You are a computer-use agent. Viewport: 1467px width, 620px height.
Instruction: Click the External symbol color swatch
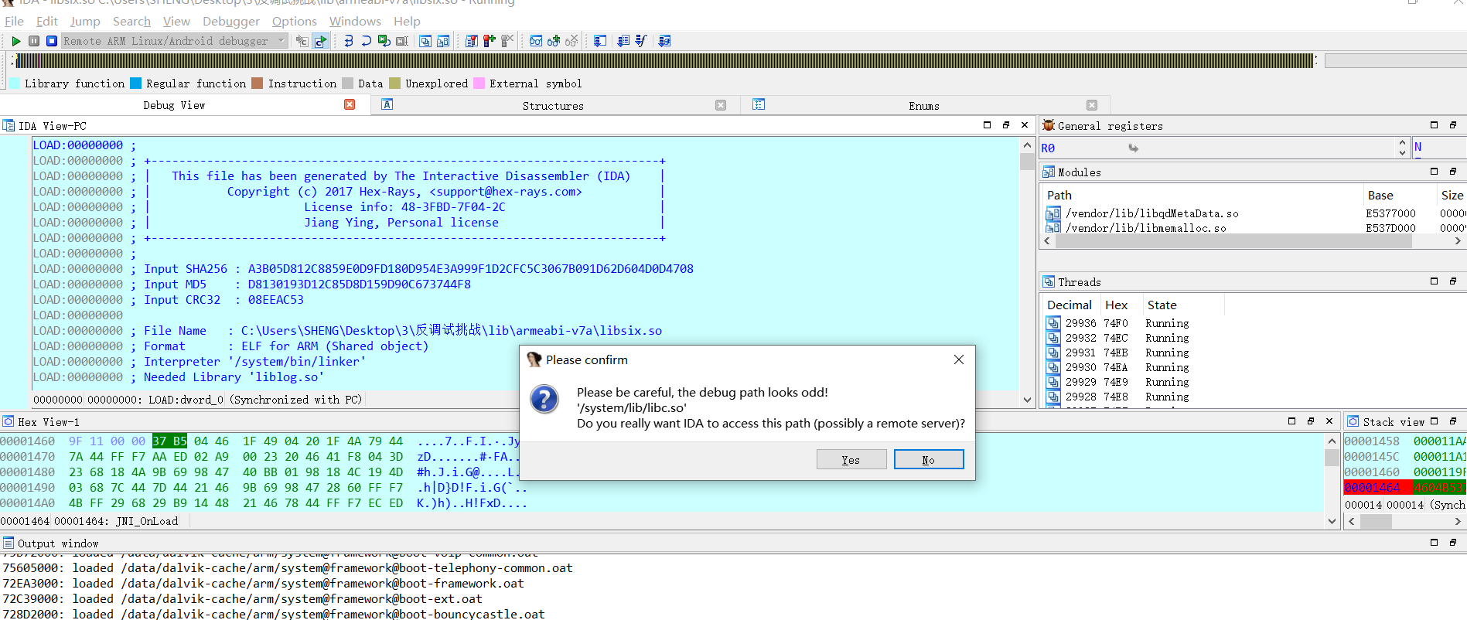479,83
